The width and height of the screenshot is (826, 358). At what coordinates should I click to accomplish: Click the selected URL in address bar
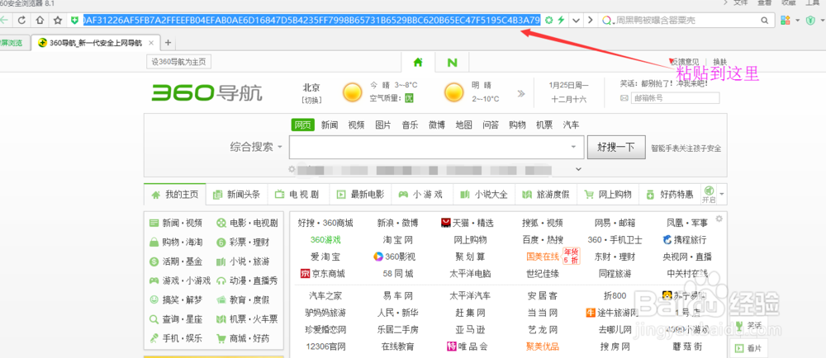[311, 21]
